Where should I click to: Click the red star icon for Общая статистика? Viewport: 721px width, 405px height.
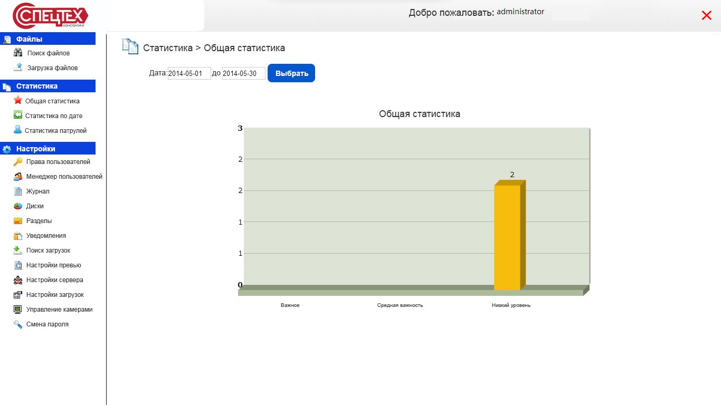point(18,101)
